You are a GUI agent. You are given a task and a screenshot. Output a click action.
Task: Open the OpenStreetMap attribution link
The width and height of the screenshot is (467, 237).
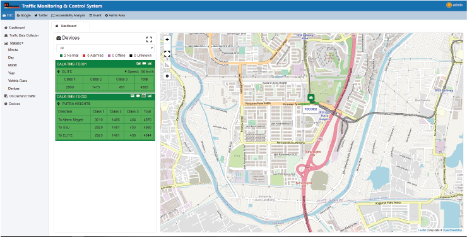tap(452, 230)
